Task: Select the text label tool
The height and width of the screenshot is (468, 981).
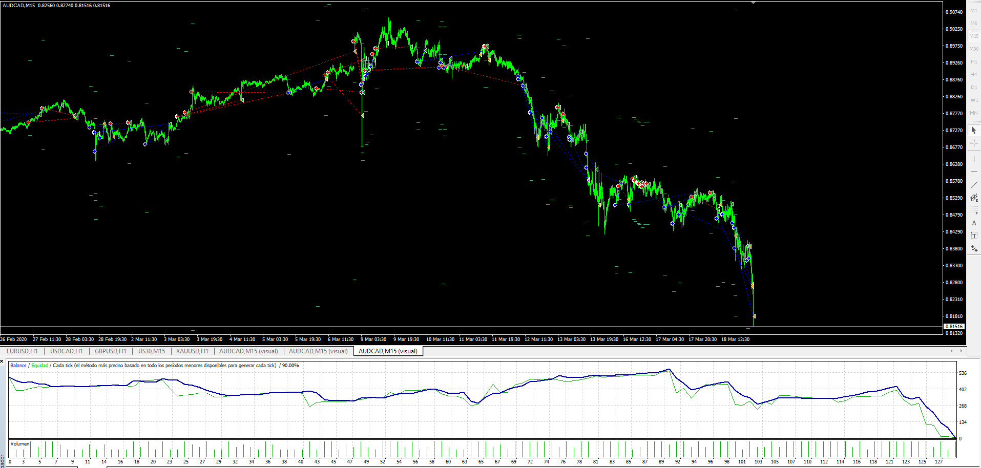Action: click(974, 236)
